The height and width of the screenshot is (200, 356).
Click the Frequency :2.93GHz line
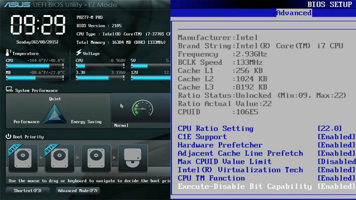[x=222, y=54]
